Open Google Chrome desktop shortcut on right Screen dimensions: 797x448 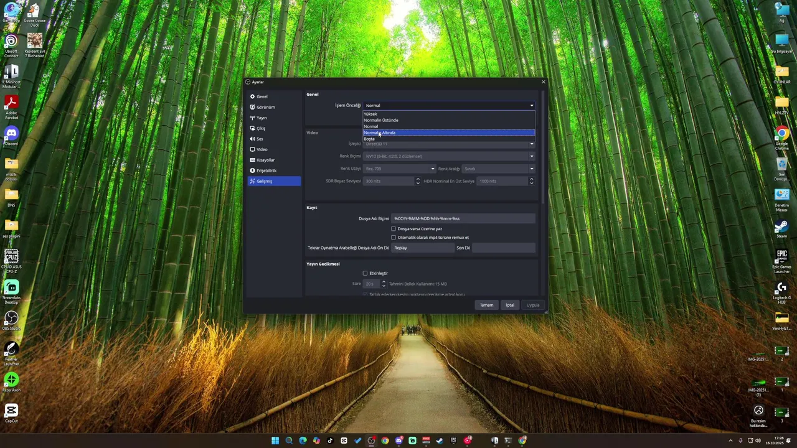(781, 139)
